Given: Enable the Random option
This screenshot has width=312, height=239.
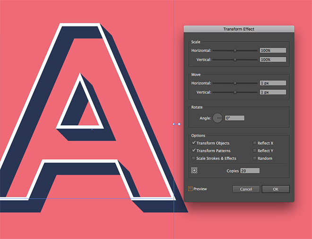Looking at the screenshot, I should click(255, 158).
